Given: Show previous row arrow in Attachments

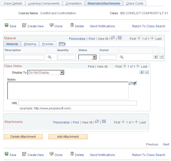Looking at the screenshot, I should pyautogui.click(x=123, y=121).
